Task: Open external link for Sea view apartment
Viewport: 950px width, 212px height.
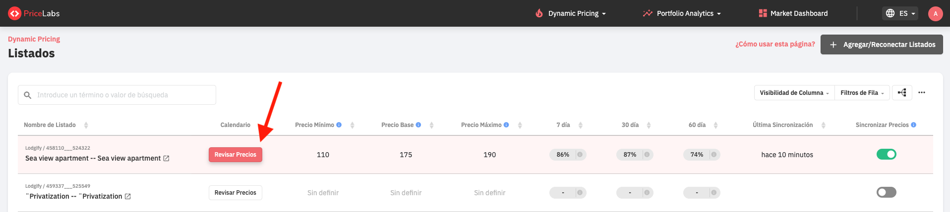Action: [x=167, y=159]
